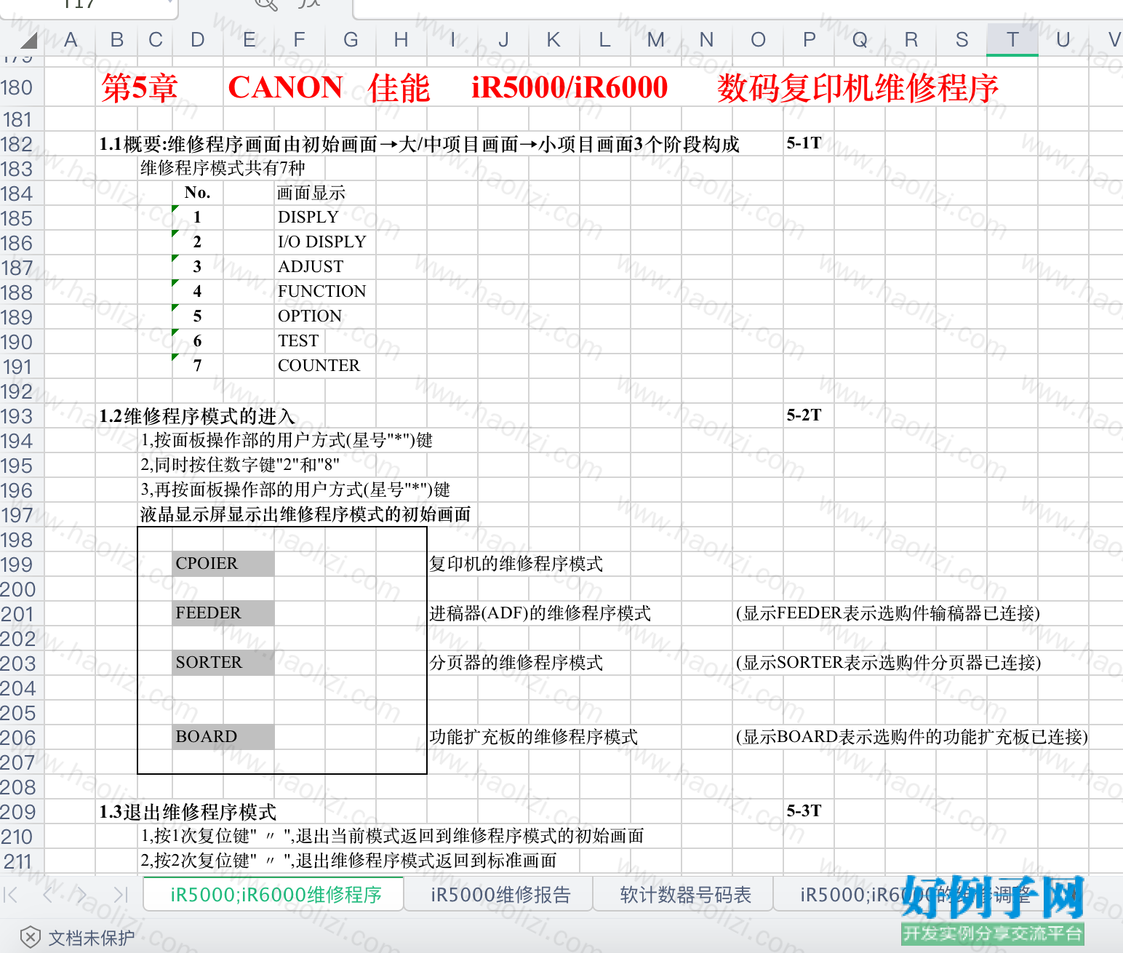1123x953 pixels.
Task: Select column D header
Action: click(x=197, y=40)
